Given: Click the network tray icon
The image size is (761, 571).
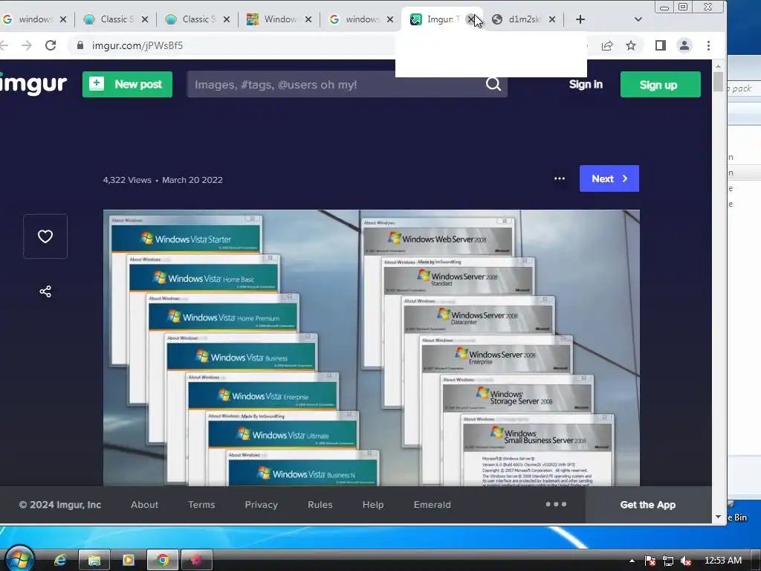Looking at the screenshot, I should (x=668, y=561).
